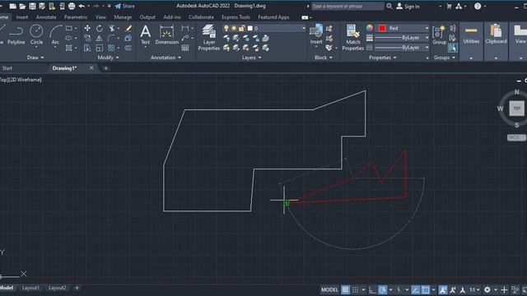Activate the Stretch modify tool
This screenshot has height=296, width=527.
coord(87,48)
